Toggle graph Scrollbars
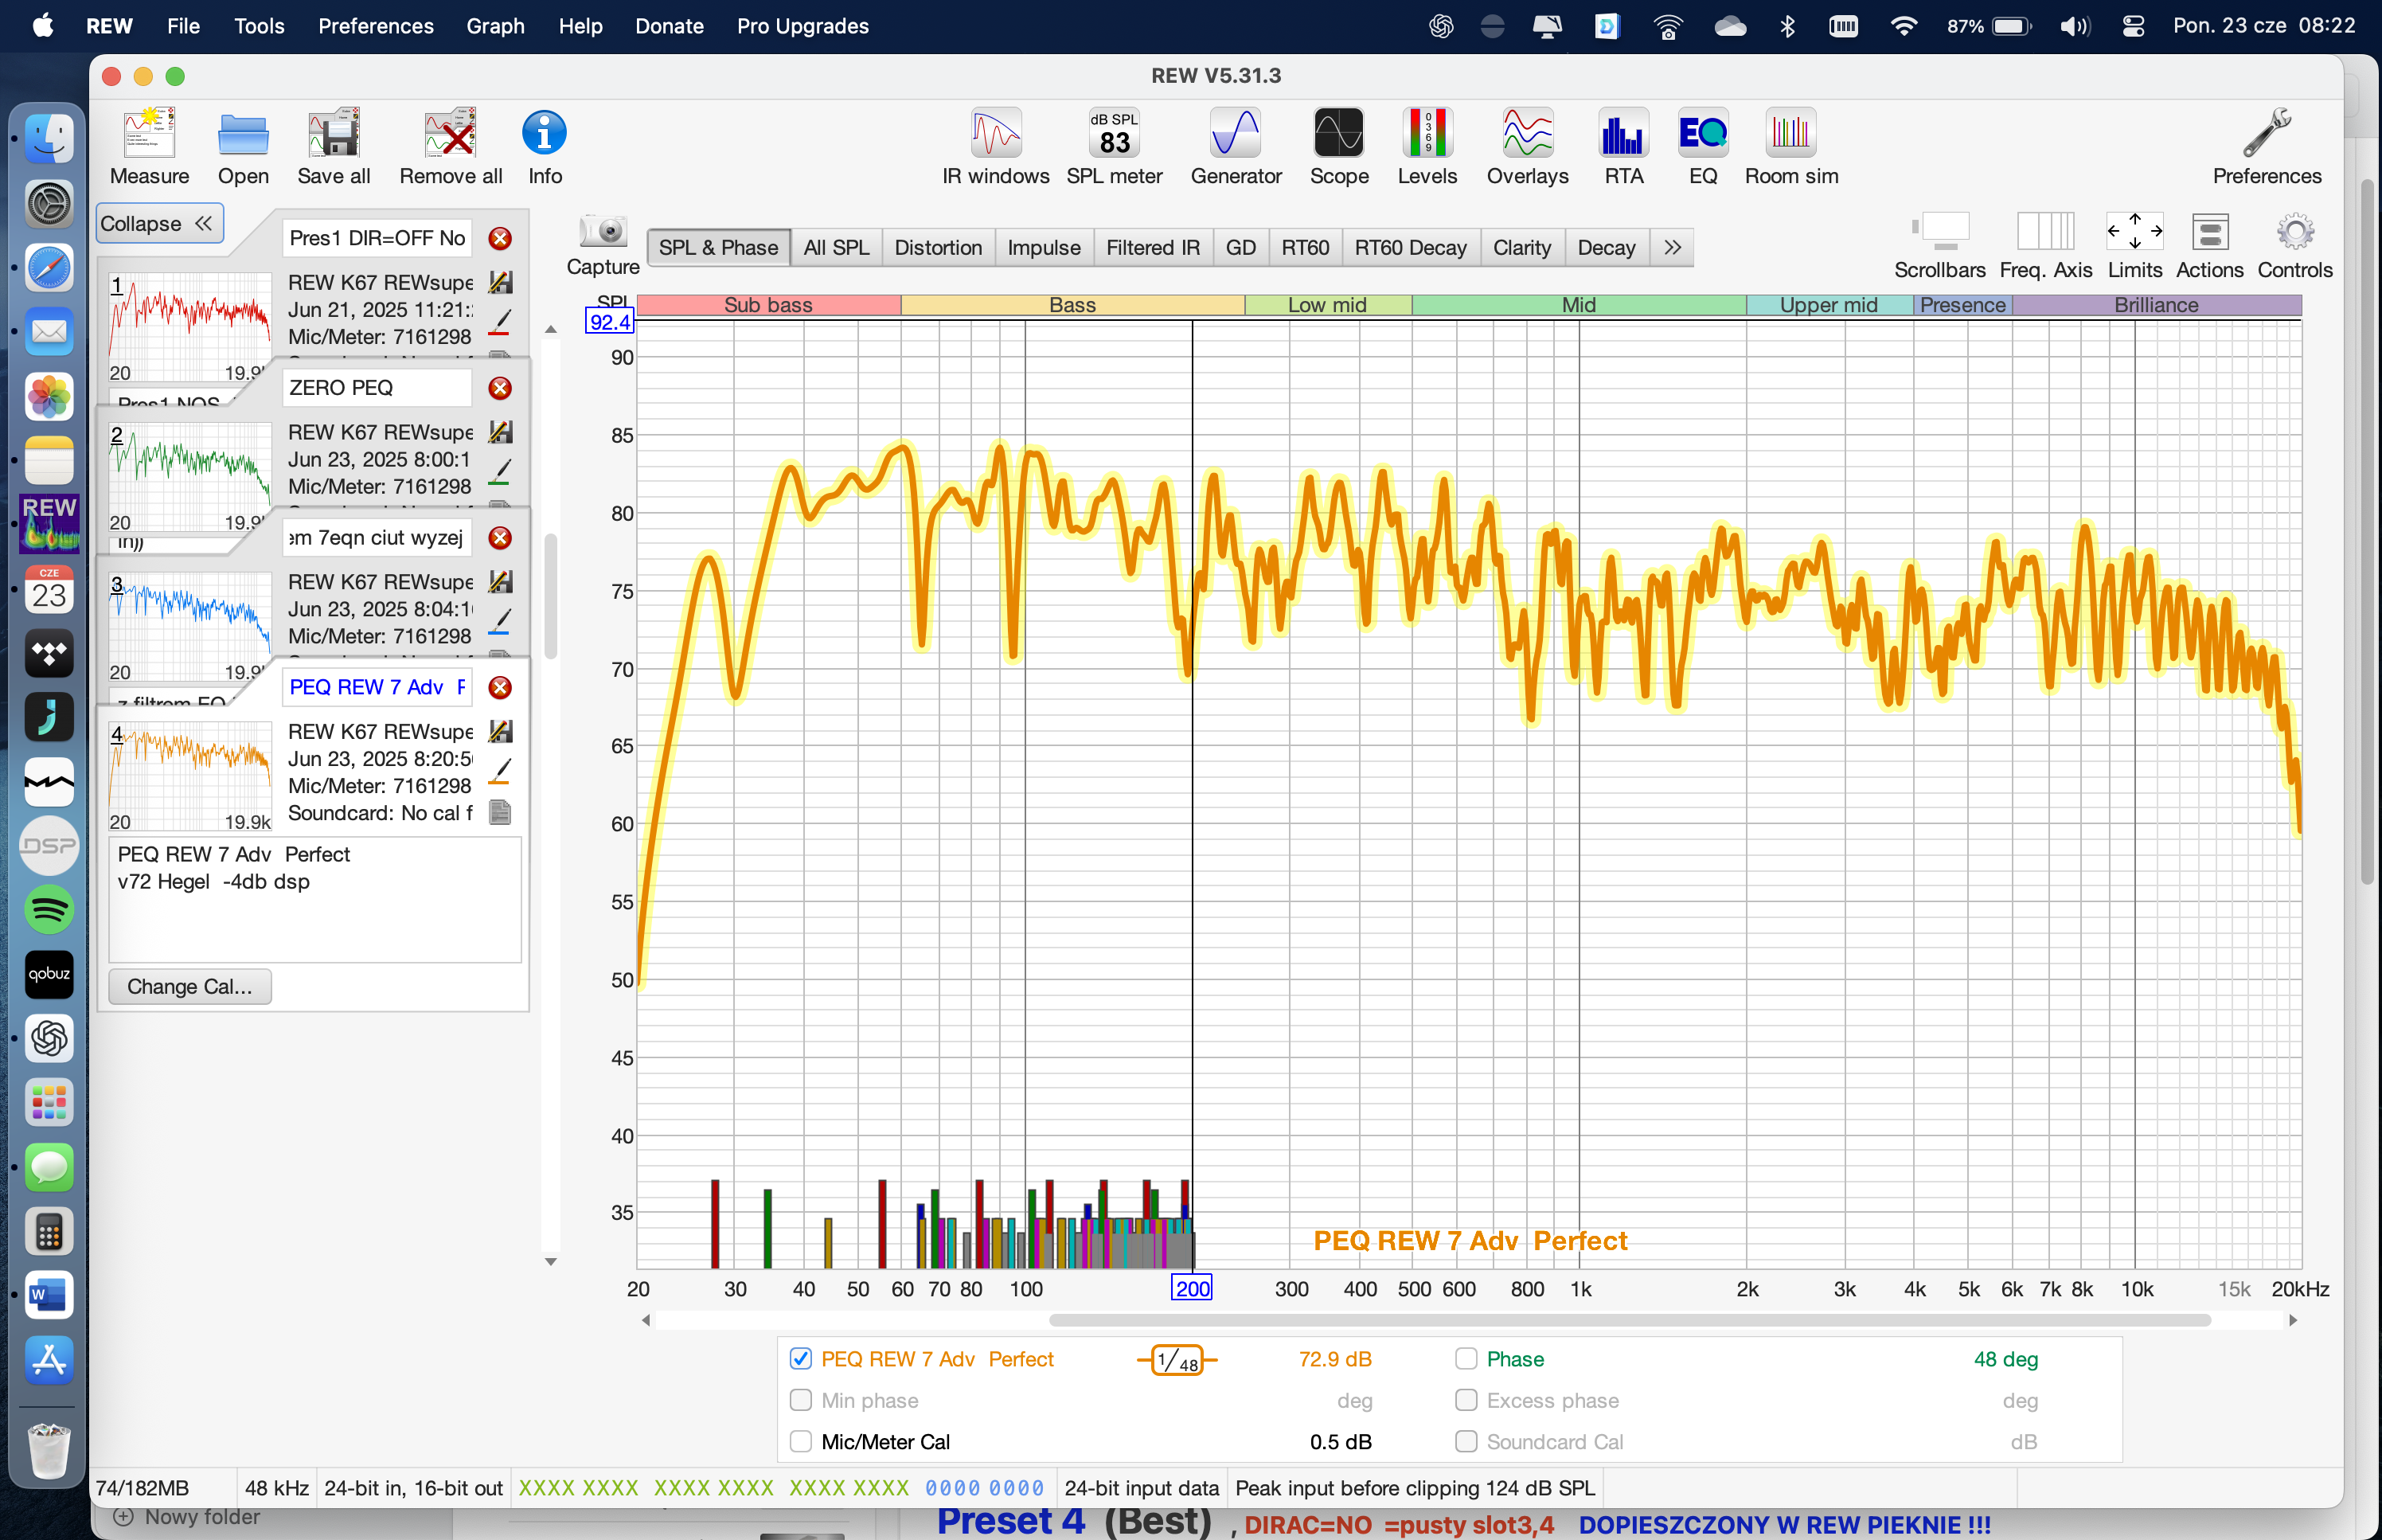 tap(1939, 246)
